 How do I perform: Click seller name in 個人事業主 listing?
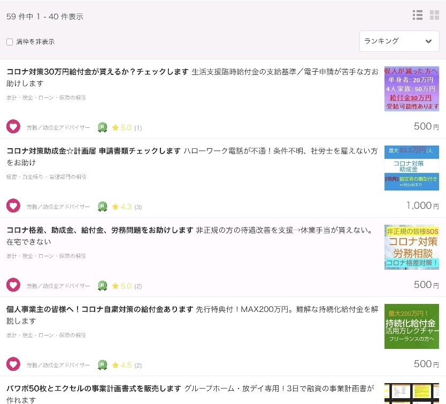pos(58,365)
